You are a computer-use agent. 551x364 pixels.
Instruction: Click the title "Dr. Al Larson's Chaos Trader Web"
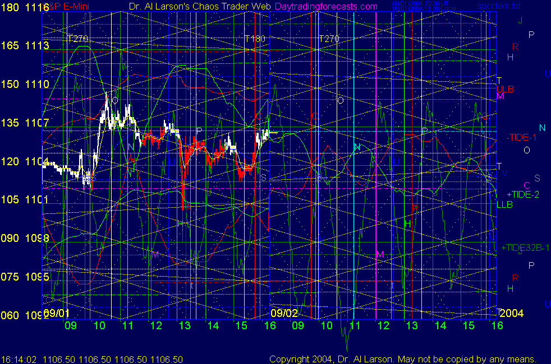(200, 6)
